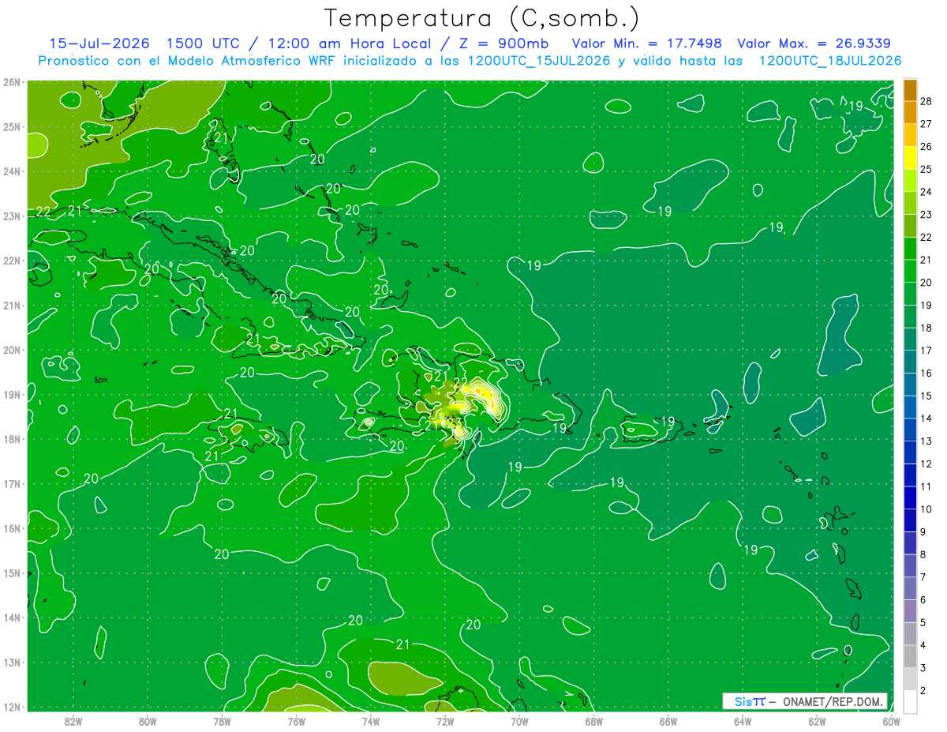947x732 pixels.
Task: Click the "13" value on the color scale
Action: [927, 441]
